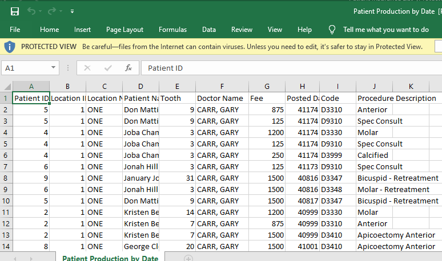Click the Redo arrow icon

pyautogui.click(x=52, y=11)
